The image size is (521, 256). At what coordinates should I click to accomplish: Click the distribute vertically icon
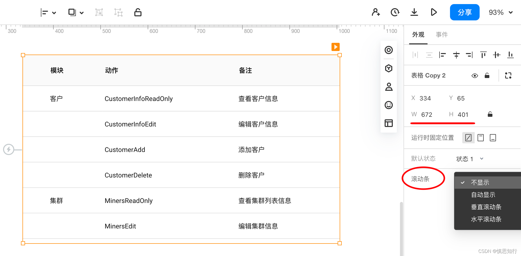[429, 55]
